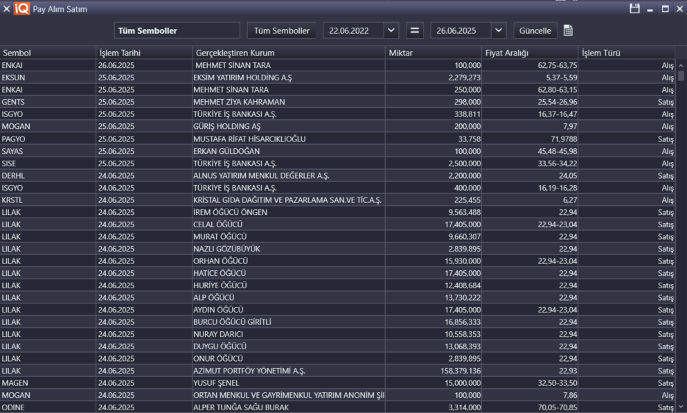The height and width of the screenshot is (413, 687).
Task: Click HATİCE ÖĞÜCÜ cell
Action: 289,273
